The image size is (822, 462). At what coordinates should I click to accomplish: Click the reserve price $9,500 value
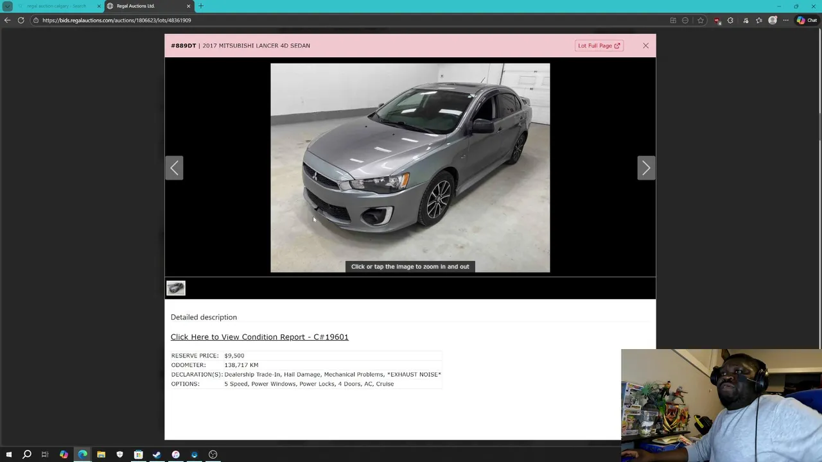pos(234,355)
